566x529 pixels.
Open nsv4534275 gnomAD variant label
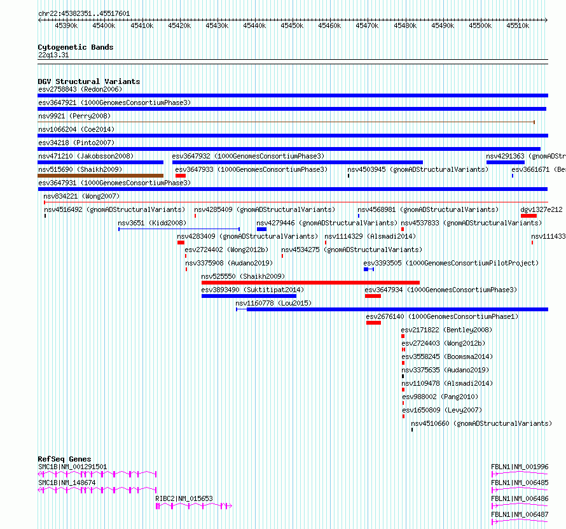(x=352, y=250)
